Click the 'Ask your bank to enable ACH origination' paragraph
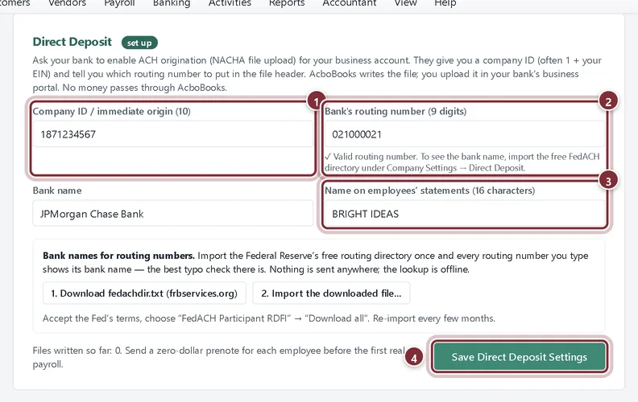Image resolution: width=638 pixels, height=402 pixels. coord(317,74)
